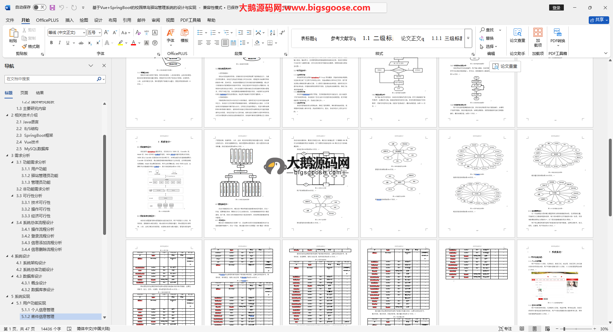Click the 共享 share button
The height and width of the screenshot is (332, 613).
599,20
